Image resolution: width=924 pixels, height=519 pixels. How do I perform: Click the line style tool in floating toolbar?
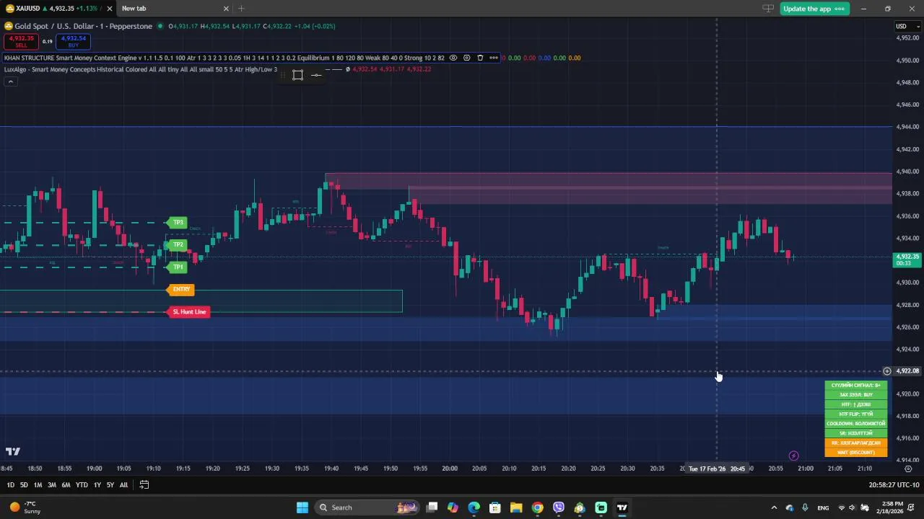tap(316, 75)
